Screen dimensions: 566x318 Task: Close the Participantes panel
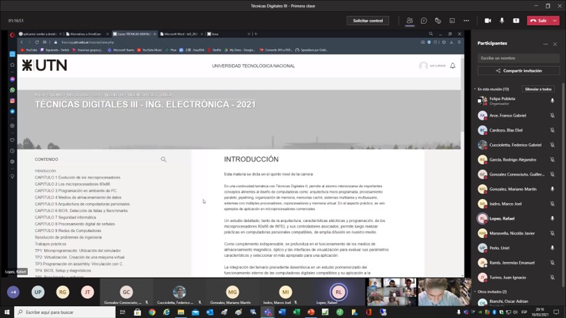tap(555, 44)
